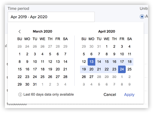Go to previous month with left chevron

click(20, 31)
